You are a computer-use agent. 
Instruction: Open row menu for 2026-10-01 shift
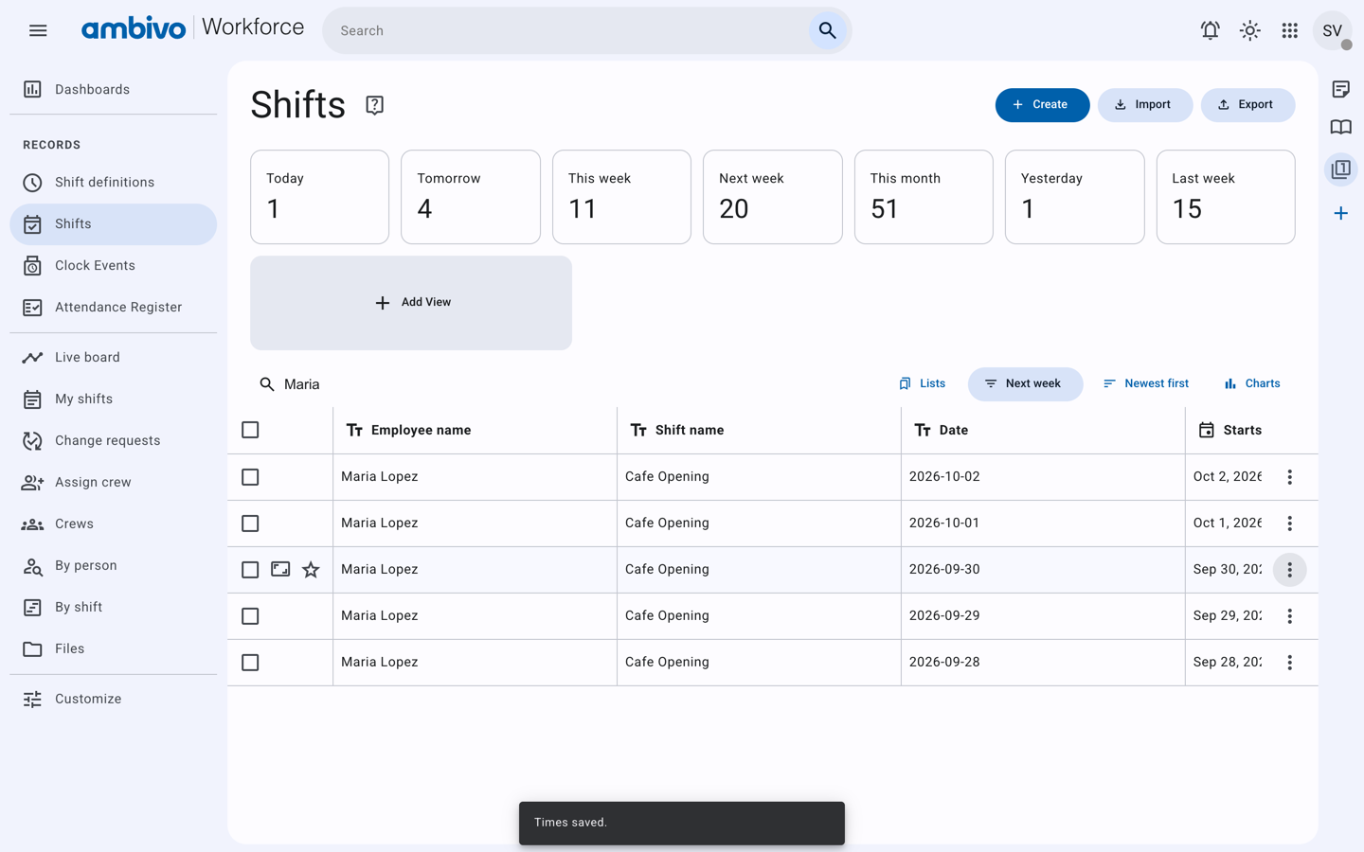coord(1289,524)
